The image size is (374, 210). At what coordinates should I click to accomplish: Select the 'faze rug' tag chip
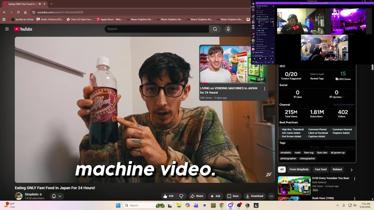click(309, 153)
